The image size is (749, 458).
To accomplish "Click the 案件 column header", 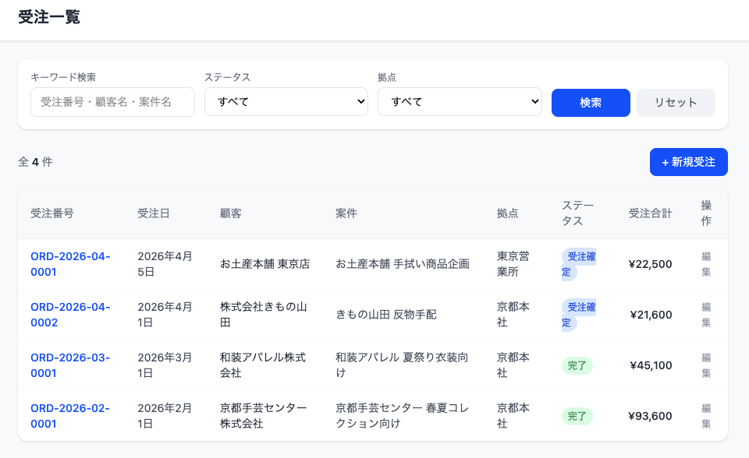I will pyautogui.click(x=346, y=213).
